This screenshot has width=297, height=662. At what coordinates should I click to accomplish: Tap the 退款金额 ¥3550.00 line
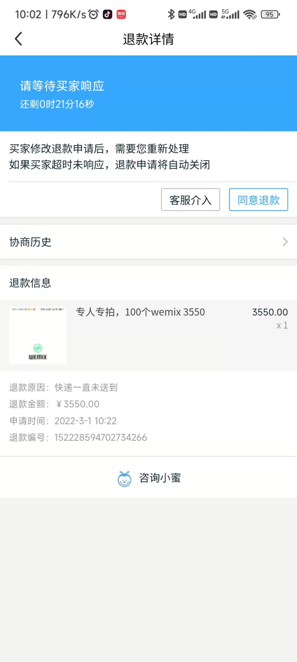tap(54, 404)
